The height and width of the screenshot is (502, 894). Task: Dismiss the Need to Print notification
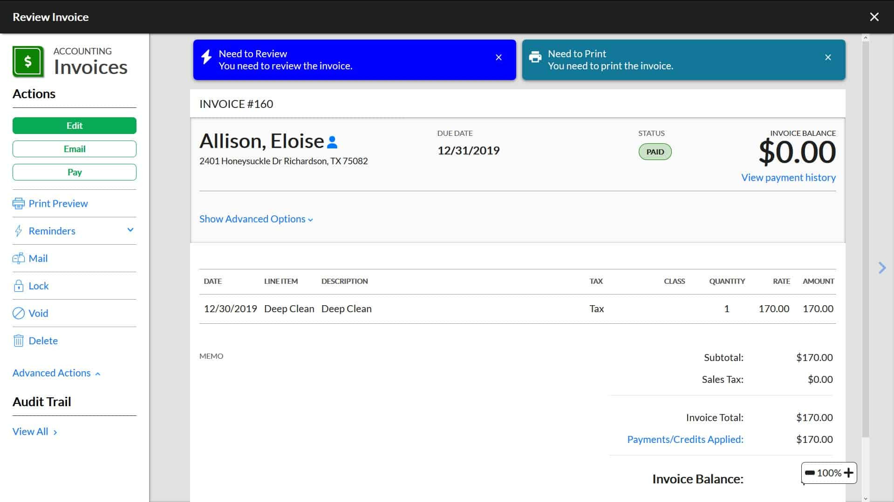[x=828, y=57]
